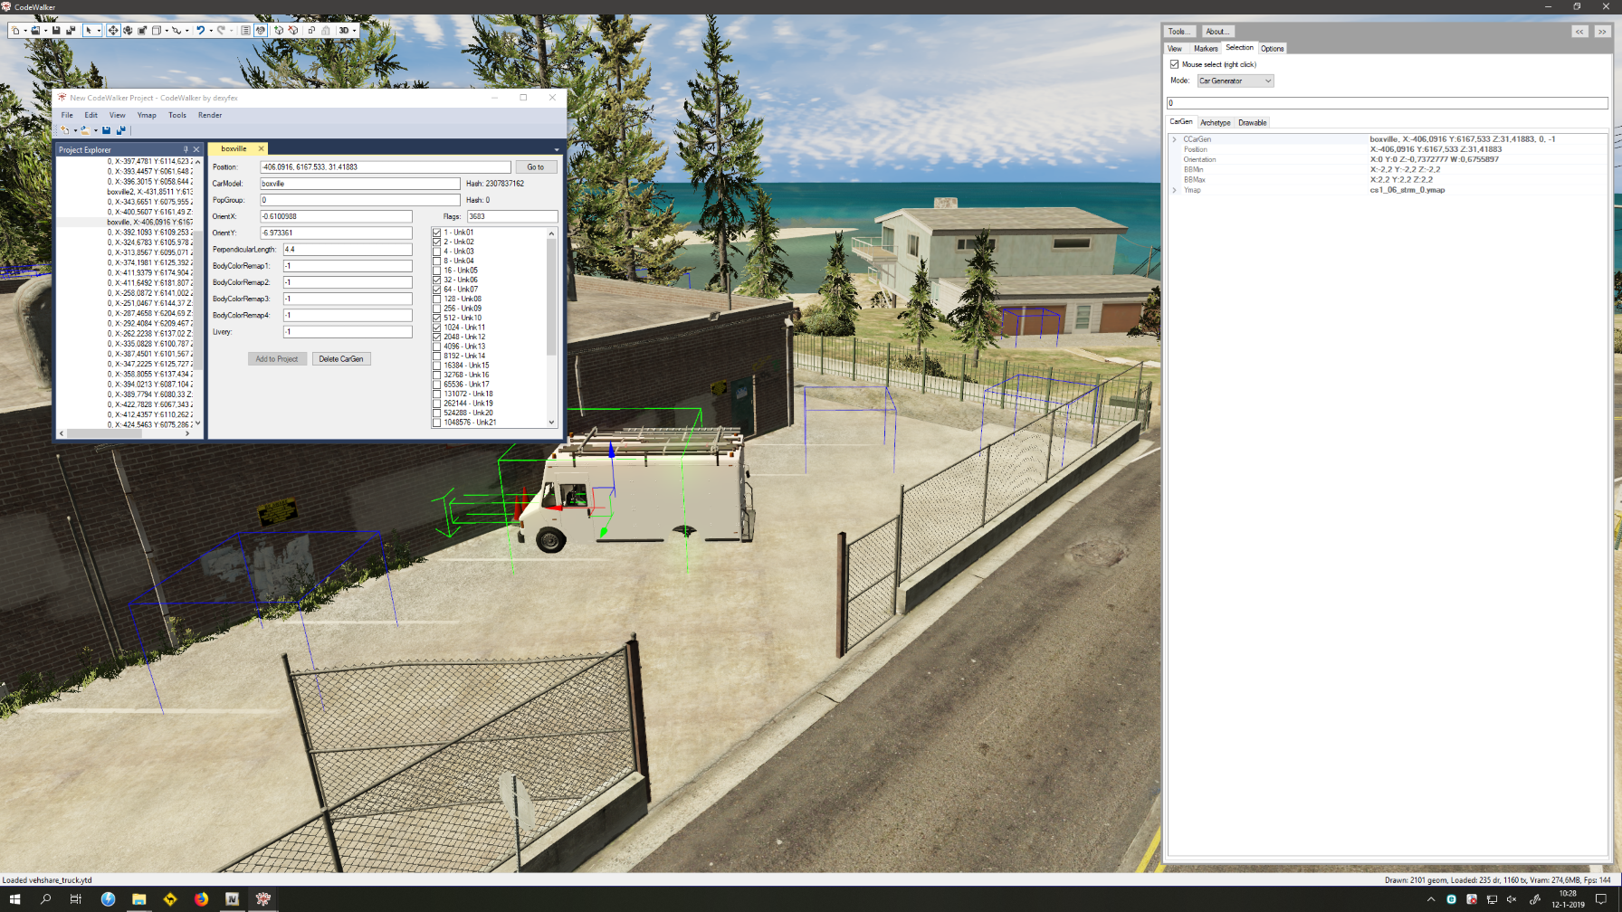
Task: Switch to the Markers tab
Action: pos(1206,49)
